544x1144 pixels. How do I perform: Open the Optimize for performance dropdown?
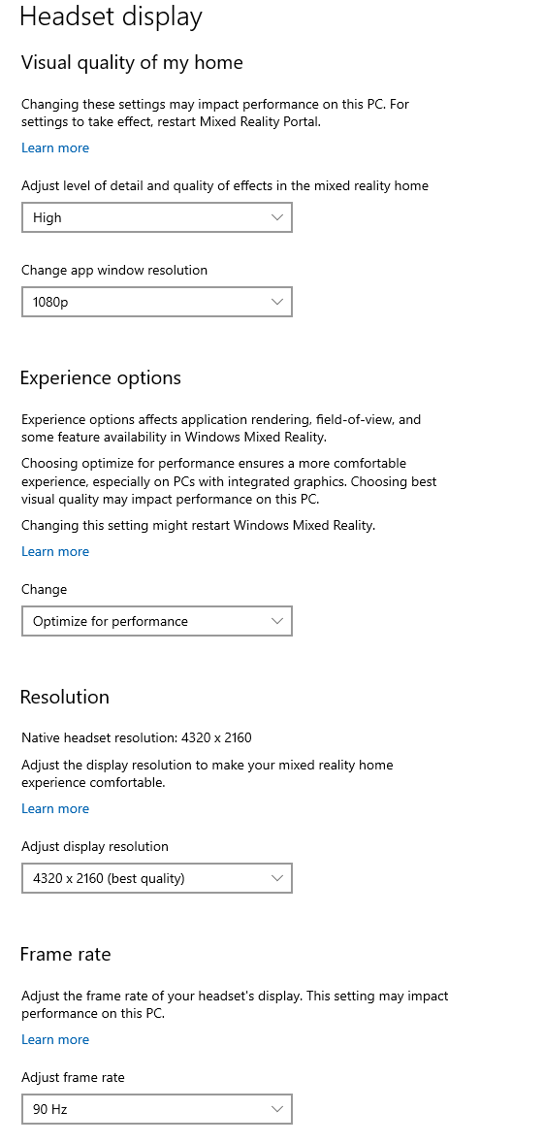tap(157, 621)
